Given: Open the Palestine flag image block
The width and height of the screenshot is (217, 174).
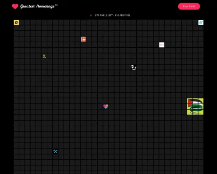Looking at the screenshot, I should (195, 106).
